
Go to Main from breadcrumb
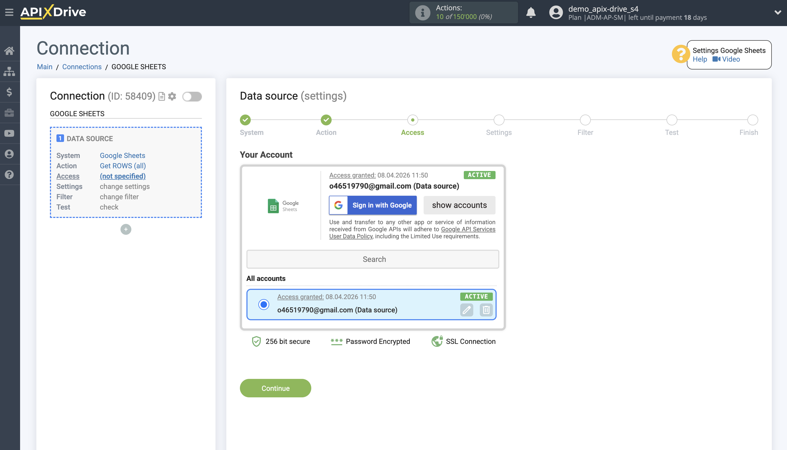[x=45, y=67]
